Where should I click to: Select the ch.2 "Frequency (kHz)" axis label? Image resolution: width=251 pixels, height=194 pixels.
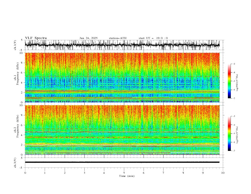[18, 126]
